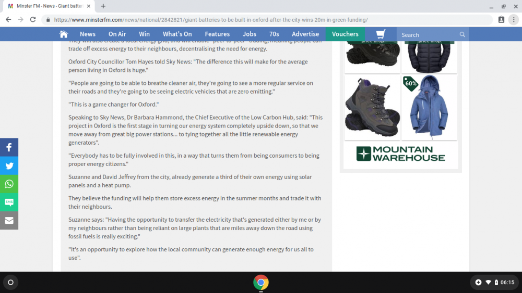Go to the 70s section
The height and width of the screenshot is (293, 522).
pyautogui.click(x=274, y=34)
